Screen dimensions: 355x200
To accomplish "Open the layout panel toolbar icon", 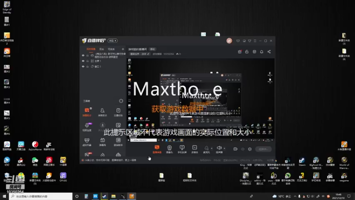I will tap(254, 52).
